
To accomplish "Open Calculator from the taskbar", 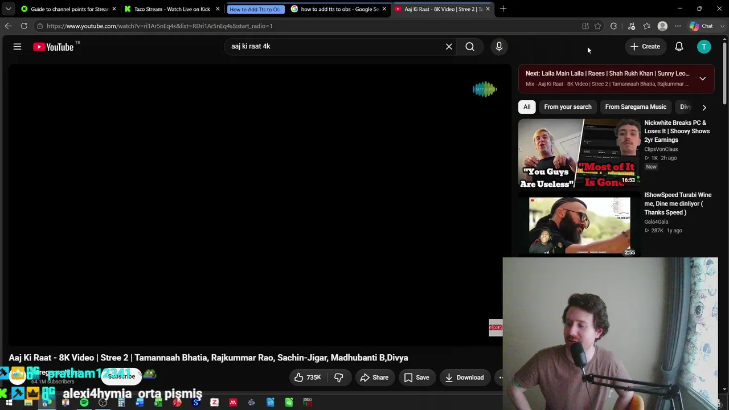I will coord(121,403).
